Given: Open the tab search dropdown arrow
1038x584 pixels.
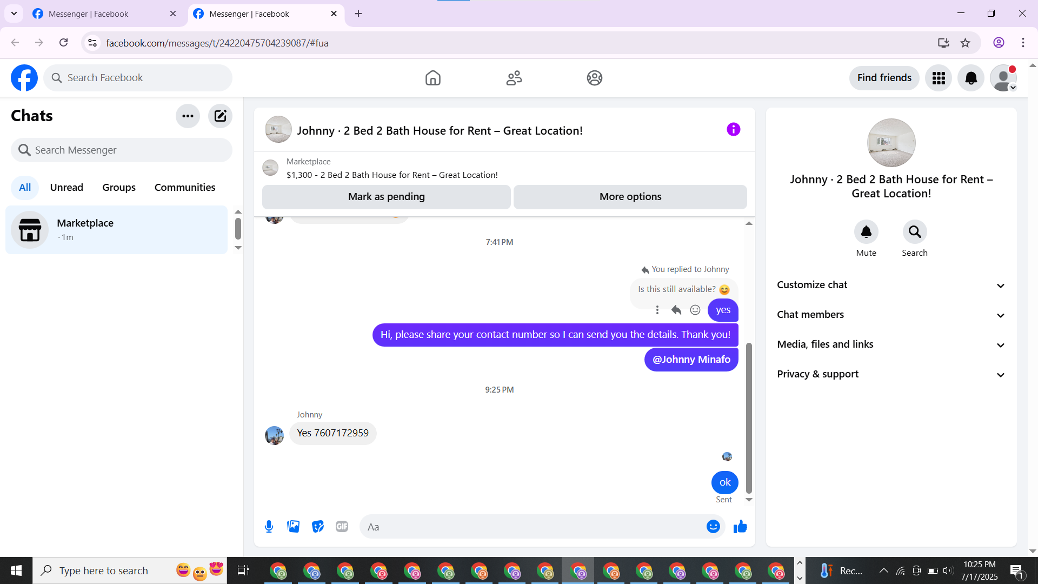Looking at the screenshot, I should pos(14,14).
